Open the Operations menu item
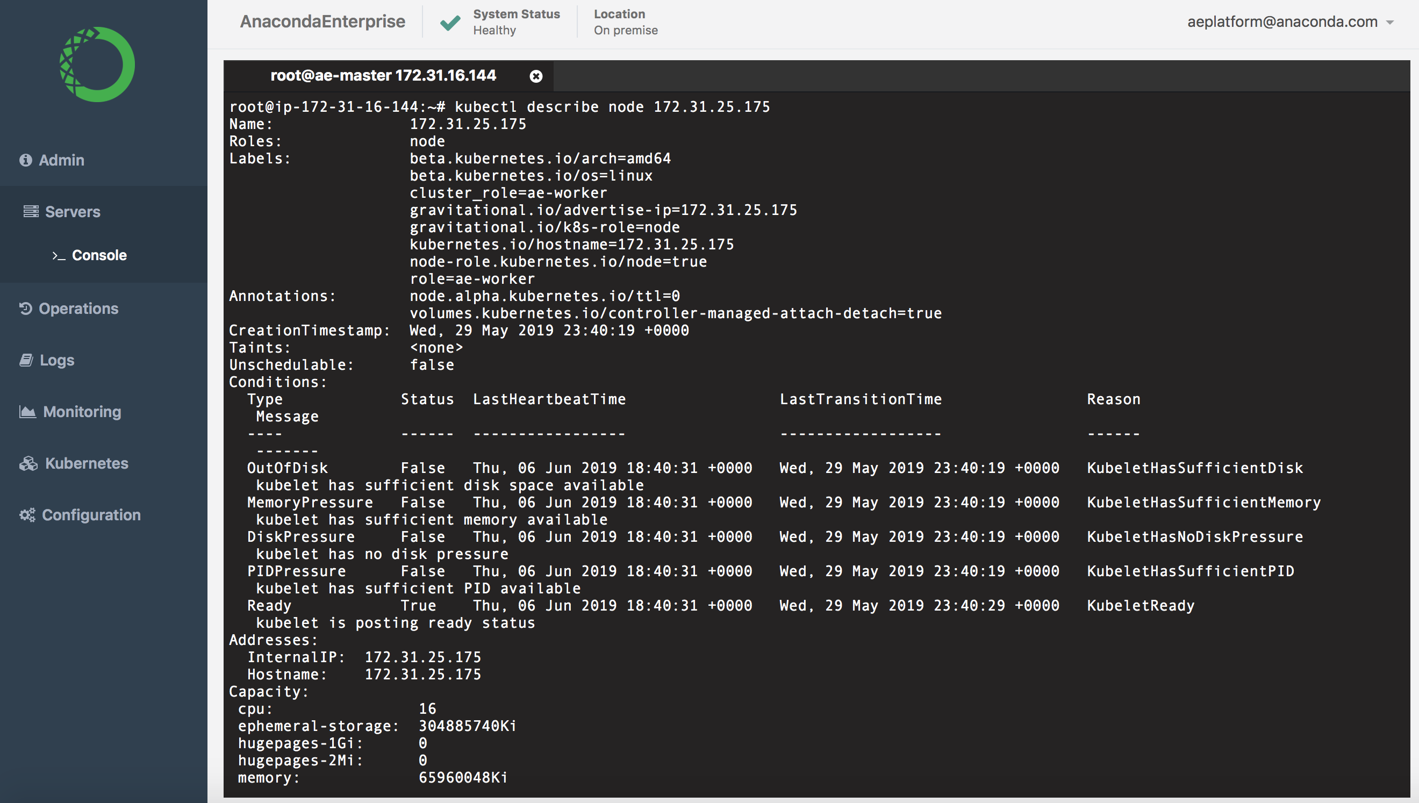This screenshot has height=803, width=1419. (x=78, y=309)
